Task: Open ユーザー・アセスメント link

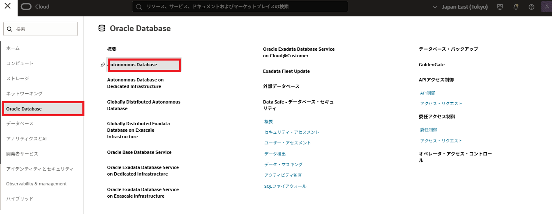Action: pos(288,143)
